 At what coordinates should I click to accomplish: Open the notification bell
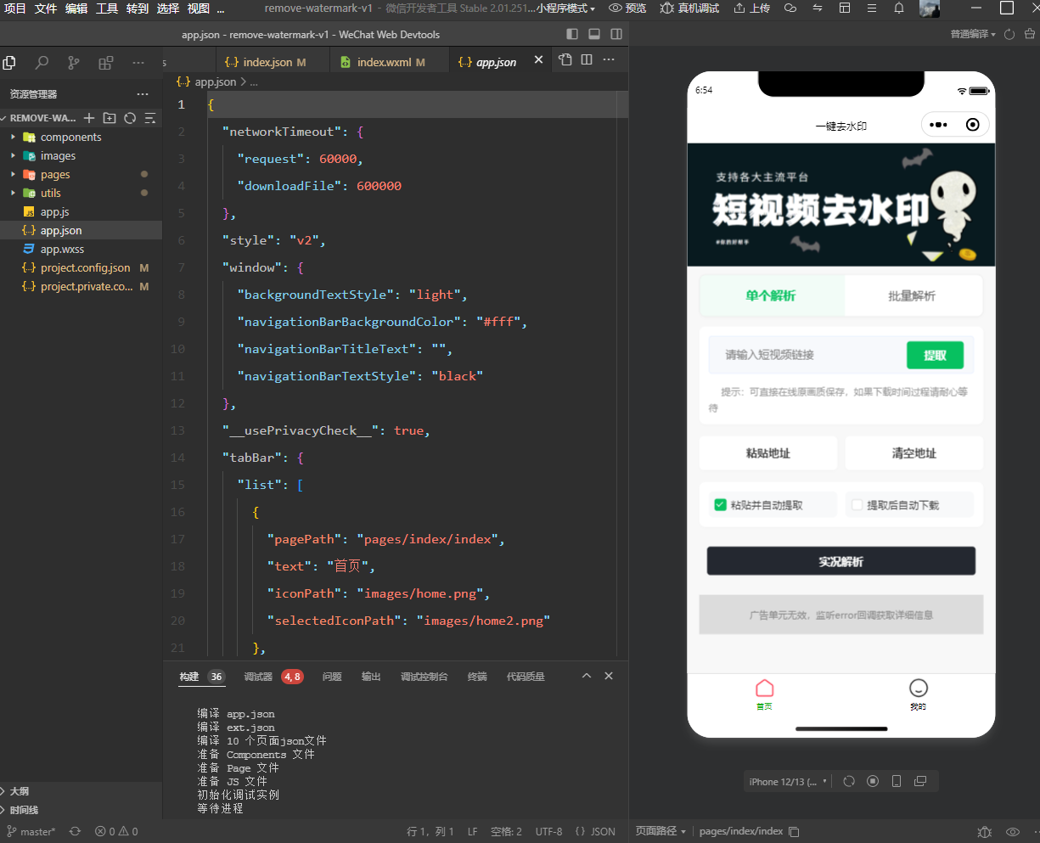899,8
